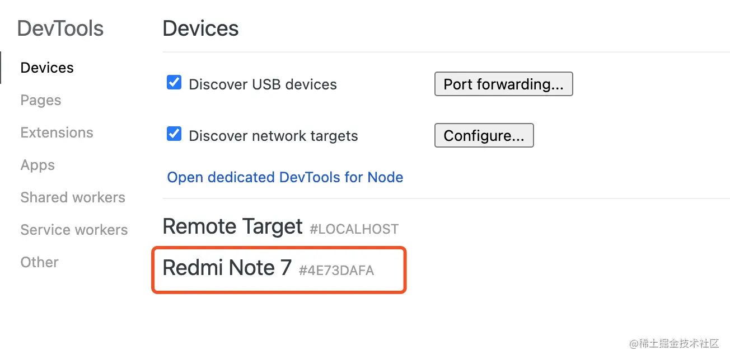Open dedicated DevTools for Node link

click(285, 177)
